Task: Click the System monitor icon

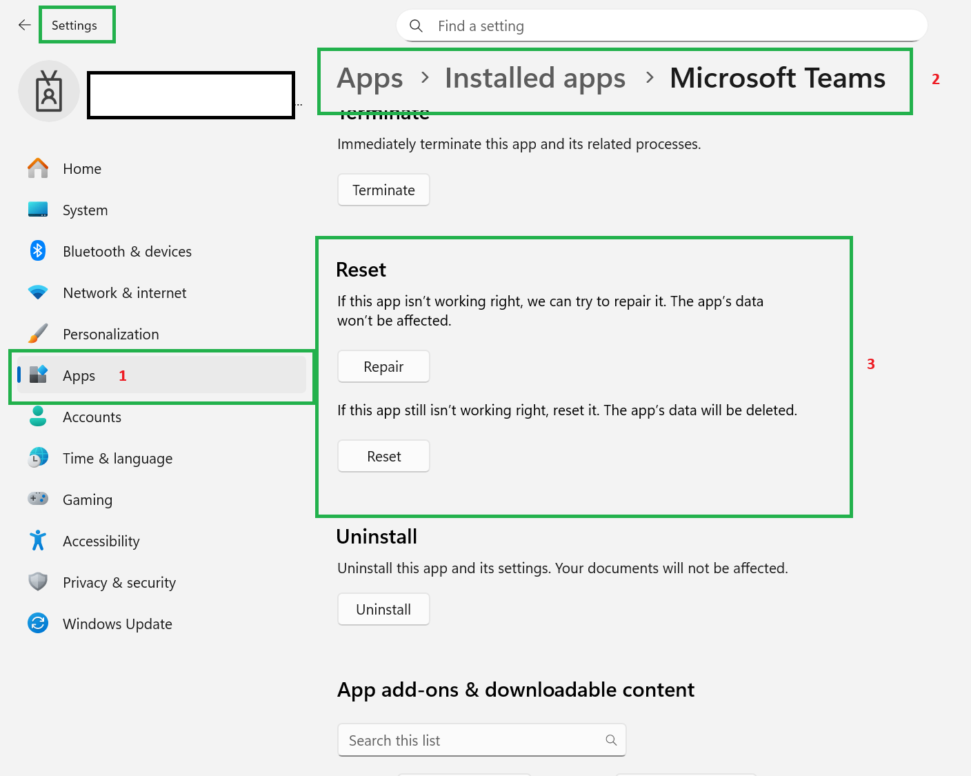Action: pos(38,210)
